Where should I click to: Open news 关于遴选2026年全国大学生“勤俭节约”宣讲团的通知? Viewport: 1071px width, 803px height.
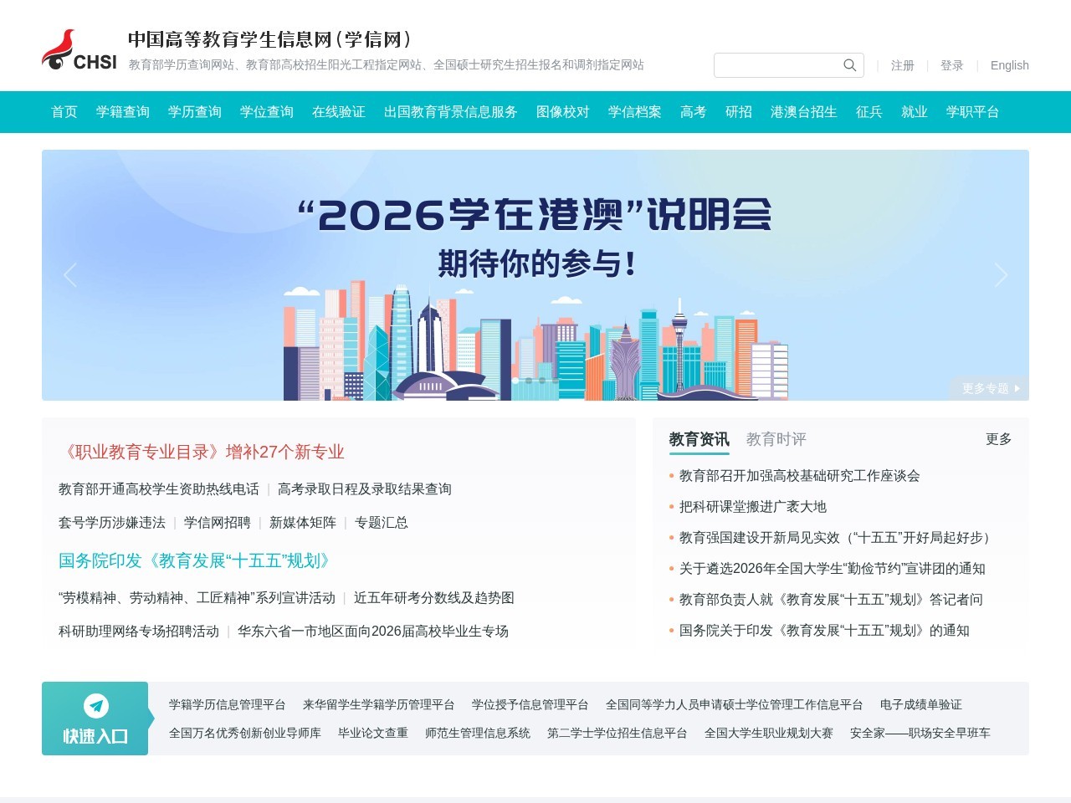click(833, 569)
